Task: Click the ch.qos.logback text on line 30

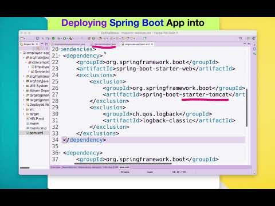Action: click(x=156, y=114)
